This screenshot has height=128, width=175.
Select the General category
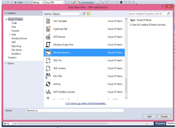pos(15,31)
